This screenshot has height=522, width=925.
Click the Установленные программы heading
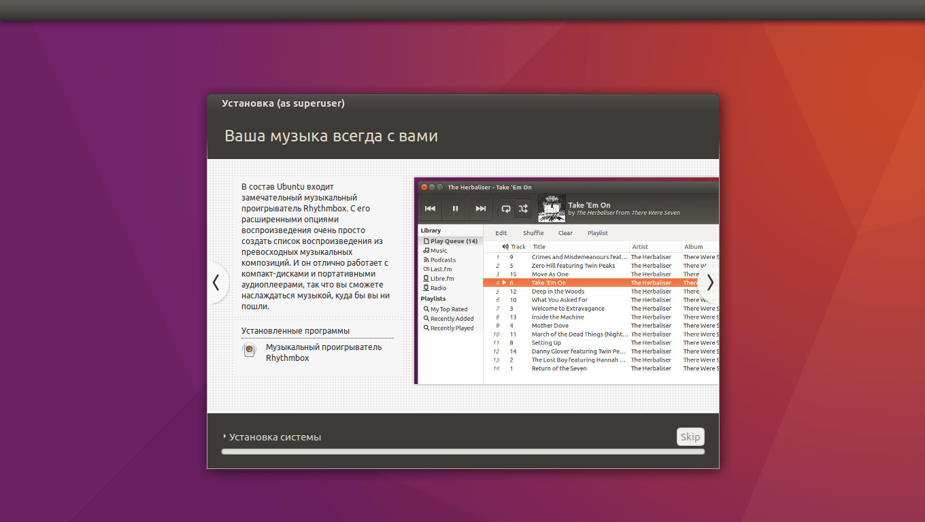[x=295, y=330]
